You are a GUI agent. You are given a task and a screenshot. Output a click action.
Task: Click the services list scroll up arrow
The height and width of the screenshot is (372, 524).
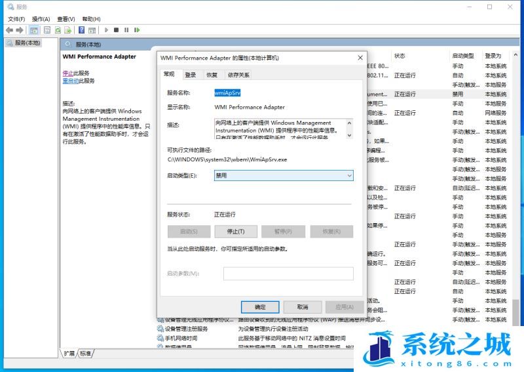515,54
